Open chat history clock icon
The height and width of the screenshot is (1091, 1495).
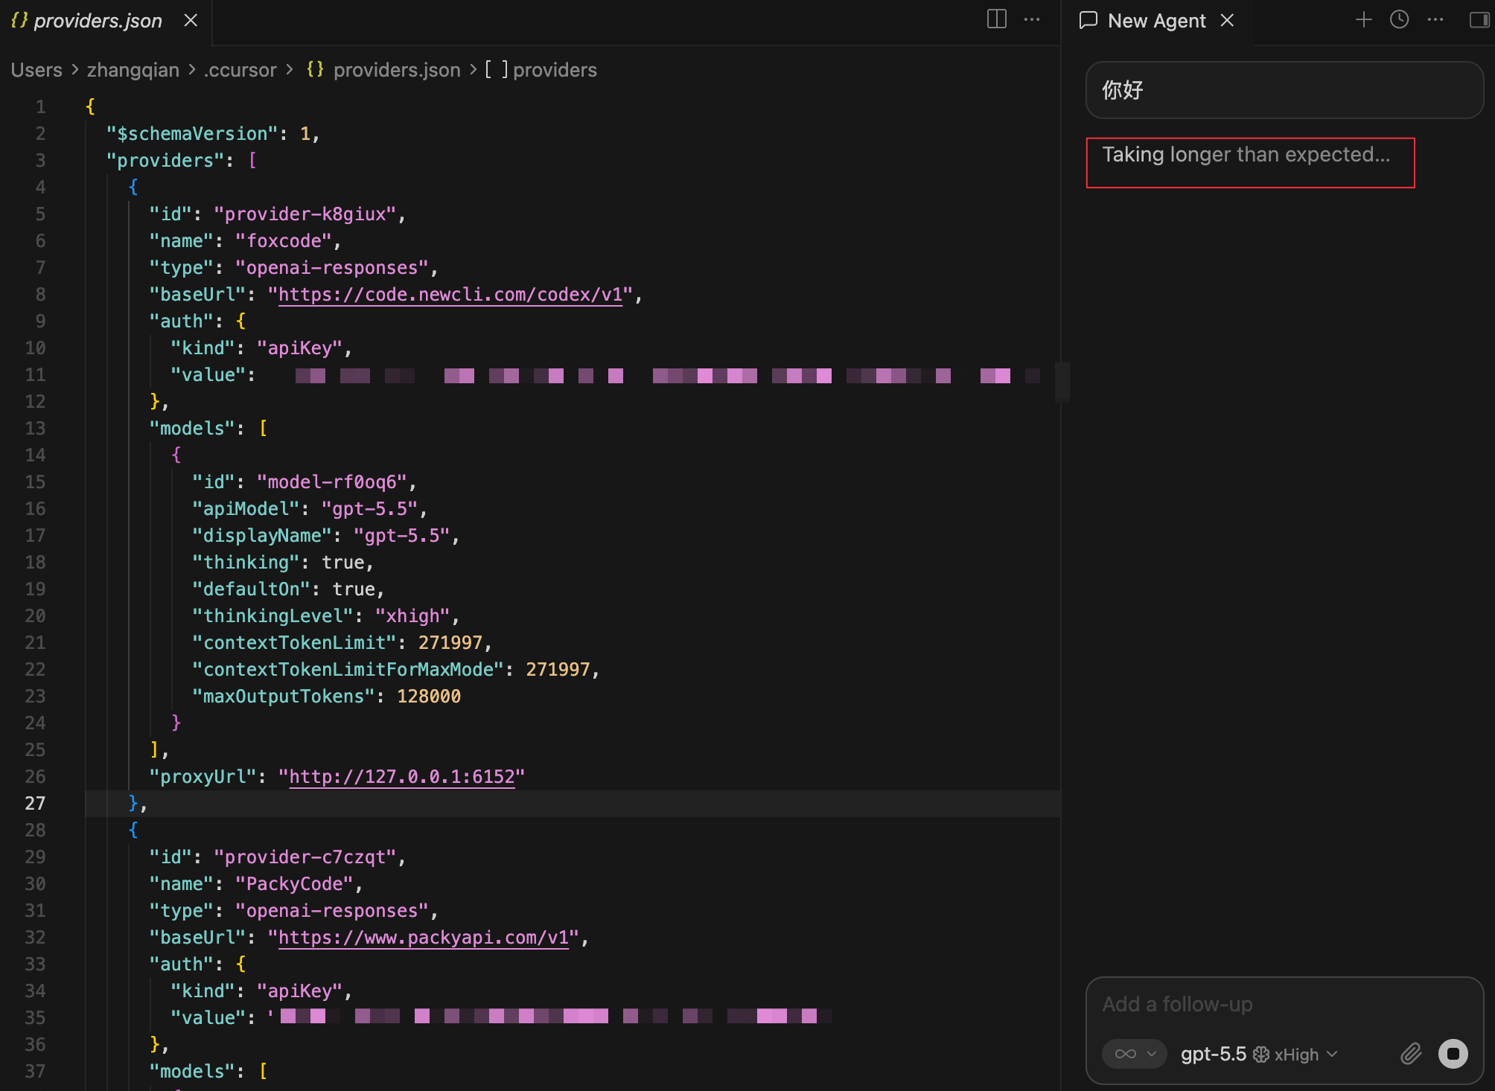[1399, 19]
